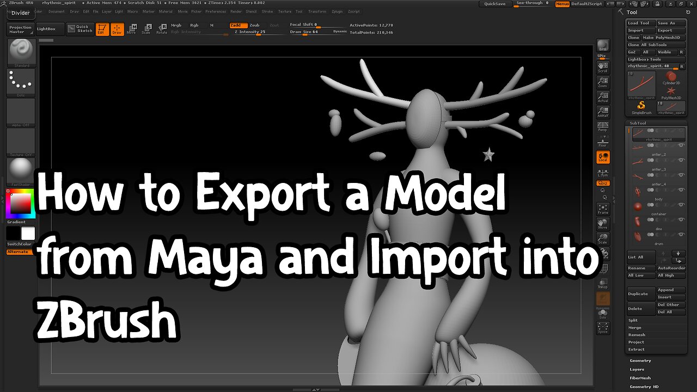Click the Xpose icon
The width and height of the screenshot is (697, 392).
click(603, 327)
